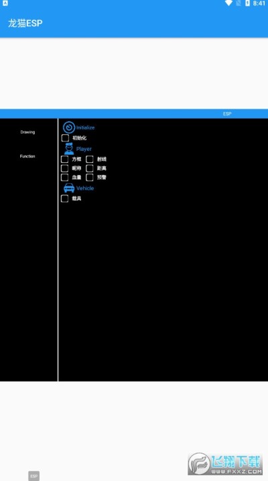Tap the small ESP floating icon at bottom
This screenshot has width=268, height=481.
[33, 476]
